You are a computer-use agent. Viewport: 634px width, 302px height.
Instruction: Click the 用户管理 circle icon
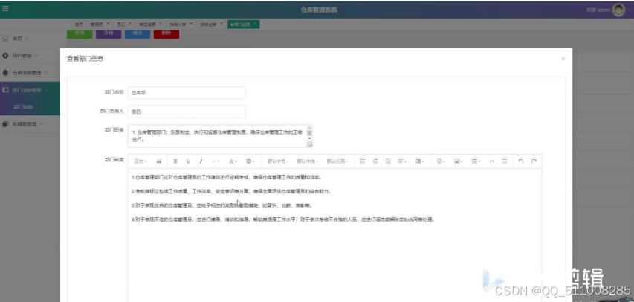(5, 56)
